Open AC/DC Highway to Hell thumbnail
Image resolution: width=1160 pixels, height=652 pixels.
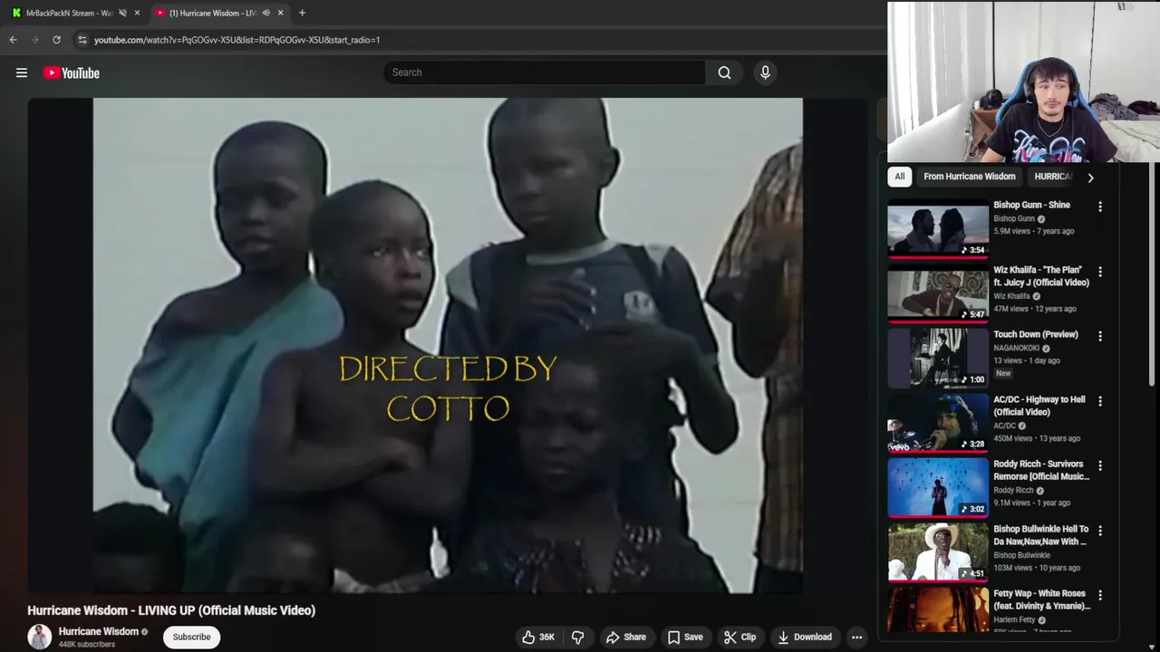[x=938, y=425]
